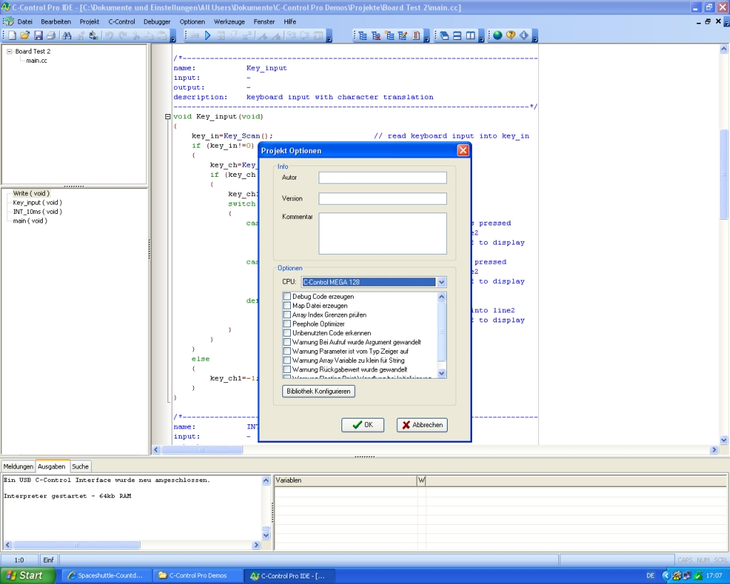Click the Windows Start button

pos(28,575)
